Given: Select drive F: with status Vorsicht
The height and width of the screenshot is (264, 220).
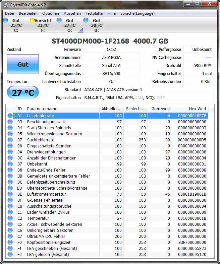Looking at the screenshot, I should coord(43,25).
